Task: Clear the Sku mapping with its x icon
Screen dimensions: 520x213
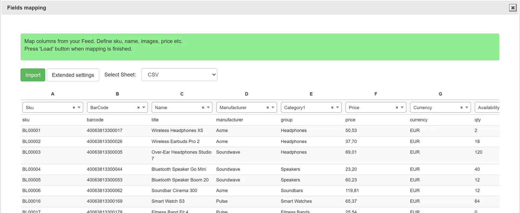Action: (74, 108)
